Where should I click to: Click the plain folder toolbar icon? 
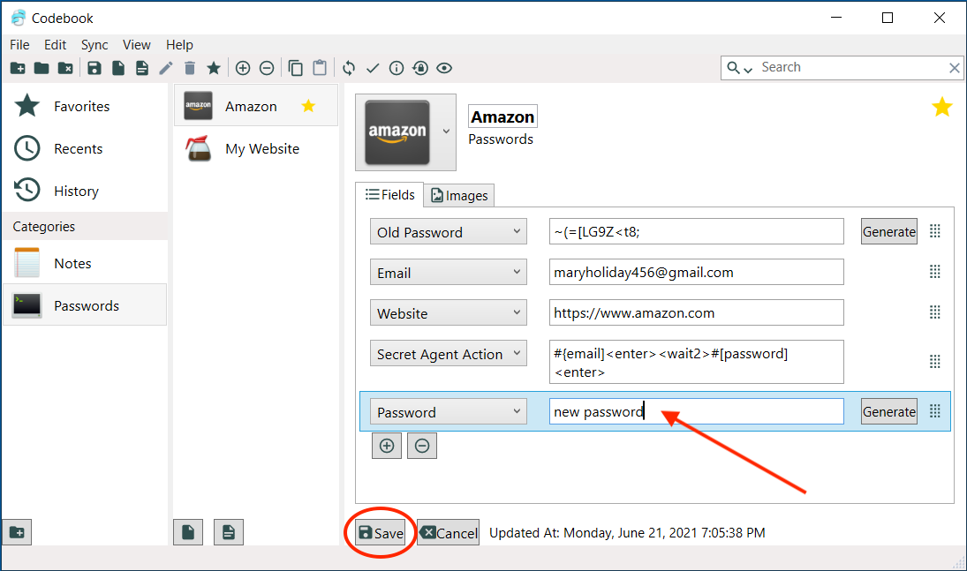click(x=42, y=68)
